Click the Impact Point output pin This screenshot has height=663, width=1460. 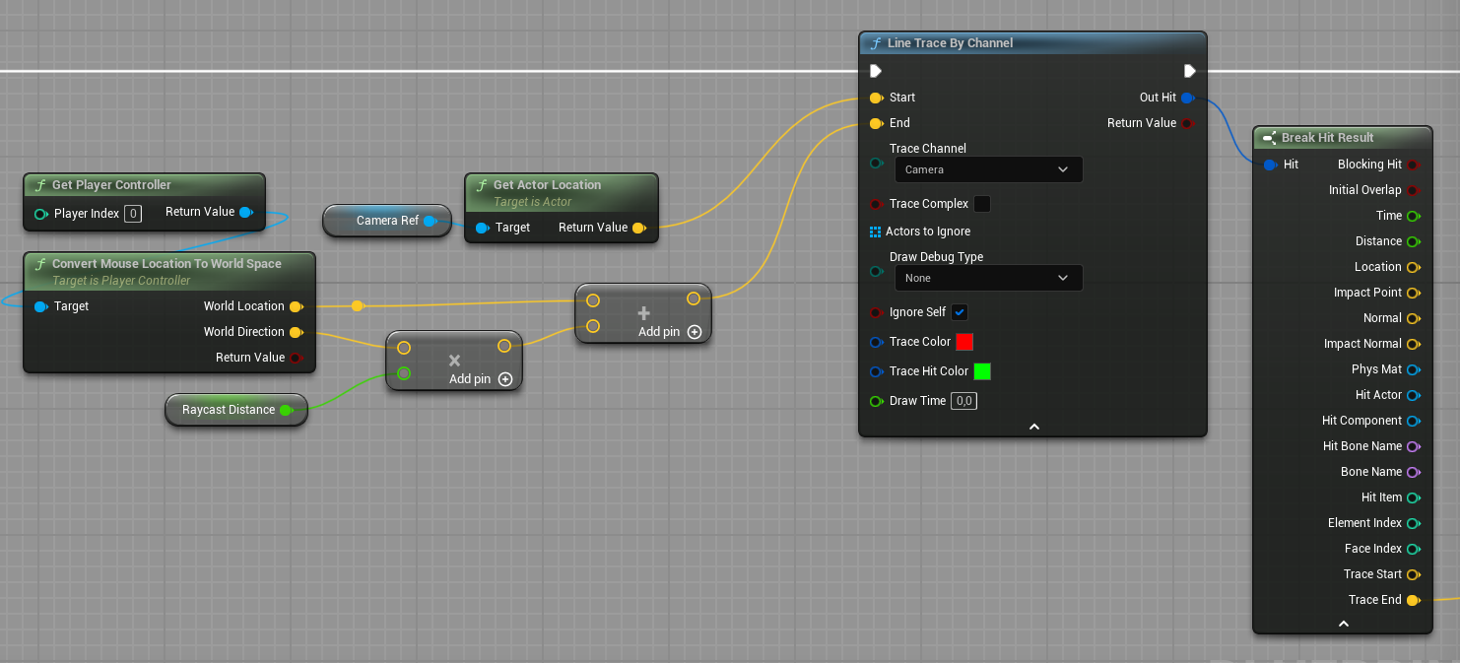[x=1413, y=293]
